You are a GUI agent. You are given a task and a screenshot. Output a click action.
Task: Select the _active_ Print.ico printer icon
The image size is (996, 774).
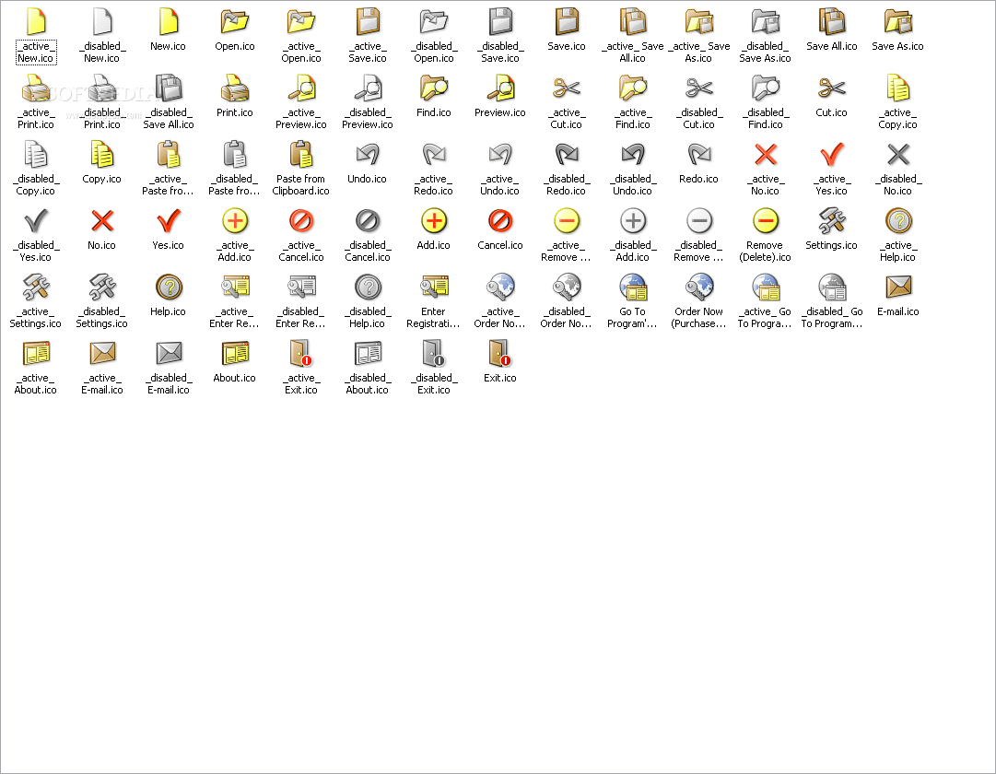point(36,88)
